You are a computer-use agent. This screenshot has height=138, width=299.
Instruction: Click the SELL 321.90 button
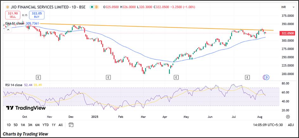[12, 15]
